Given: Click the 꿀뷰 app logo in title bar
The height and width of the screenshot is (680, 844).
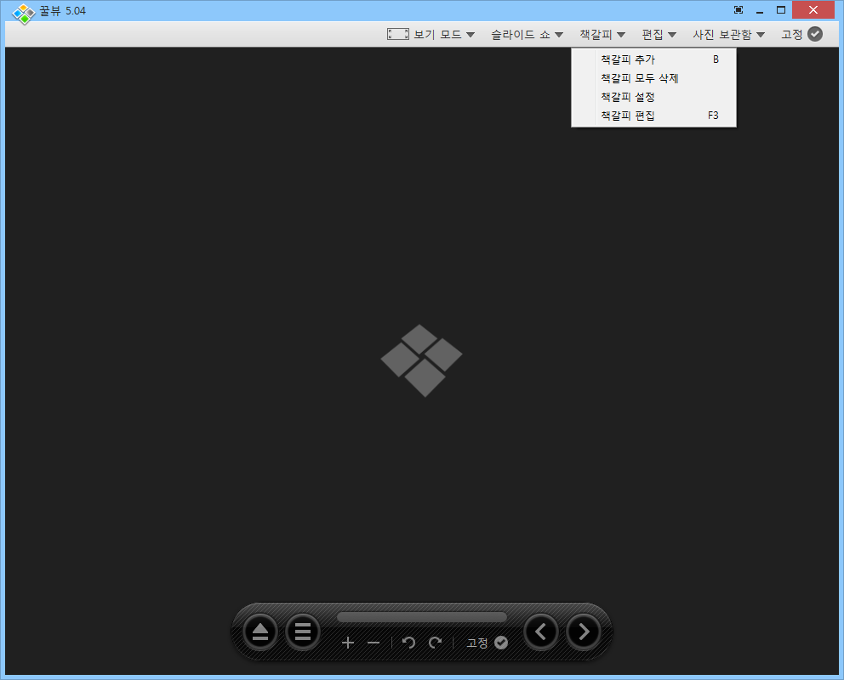Looking at the screenshot, I should (x=24, y=13).
